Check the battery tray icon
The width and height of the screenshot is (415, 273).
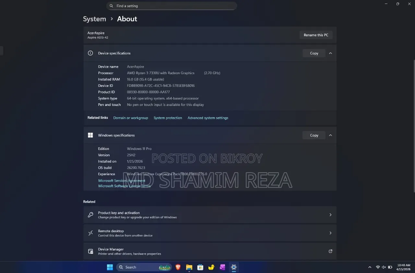tap(389, 267)
